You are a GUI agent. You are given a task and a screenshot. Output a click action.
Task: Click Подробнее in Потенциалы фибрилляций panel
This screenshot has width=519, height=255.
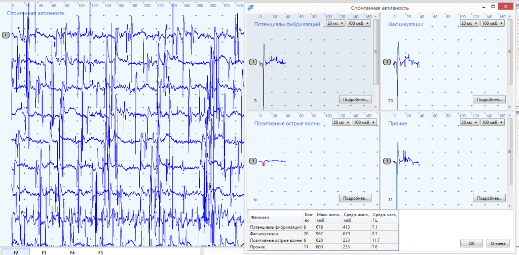[x=355, y=99]
